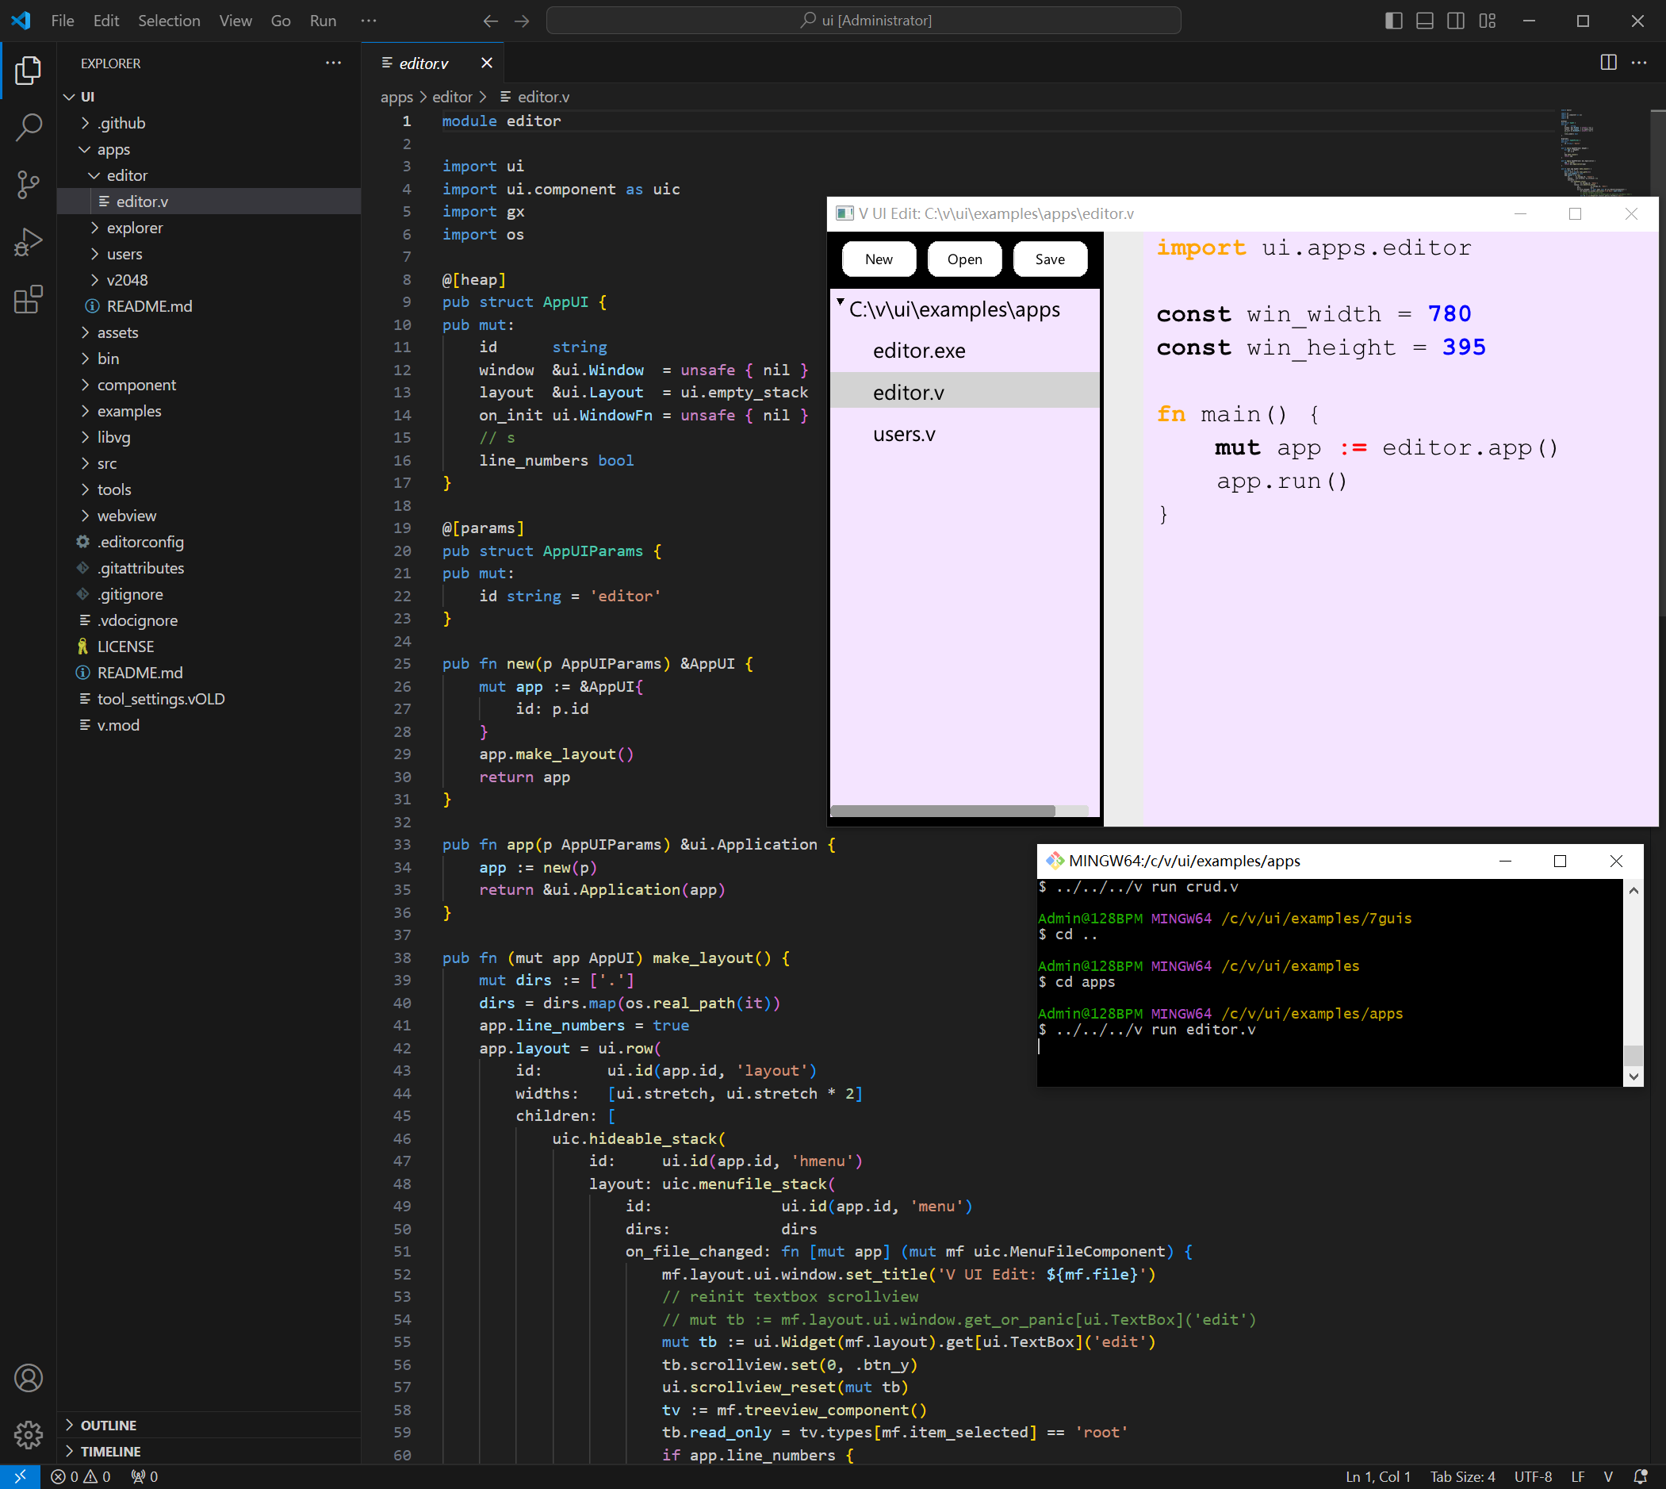
Task: Click the Save button in V UI Edit
Action: (x=1049, y=259)
